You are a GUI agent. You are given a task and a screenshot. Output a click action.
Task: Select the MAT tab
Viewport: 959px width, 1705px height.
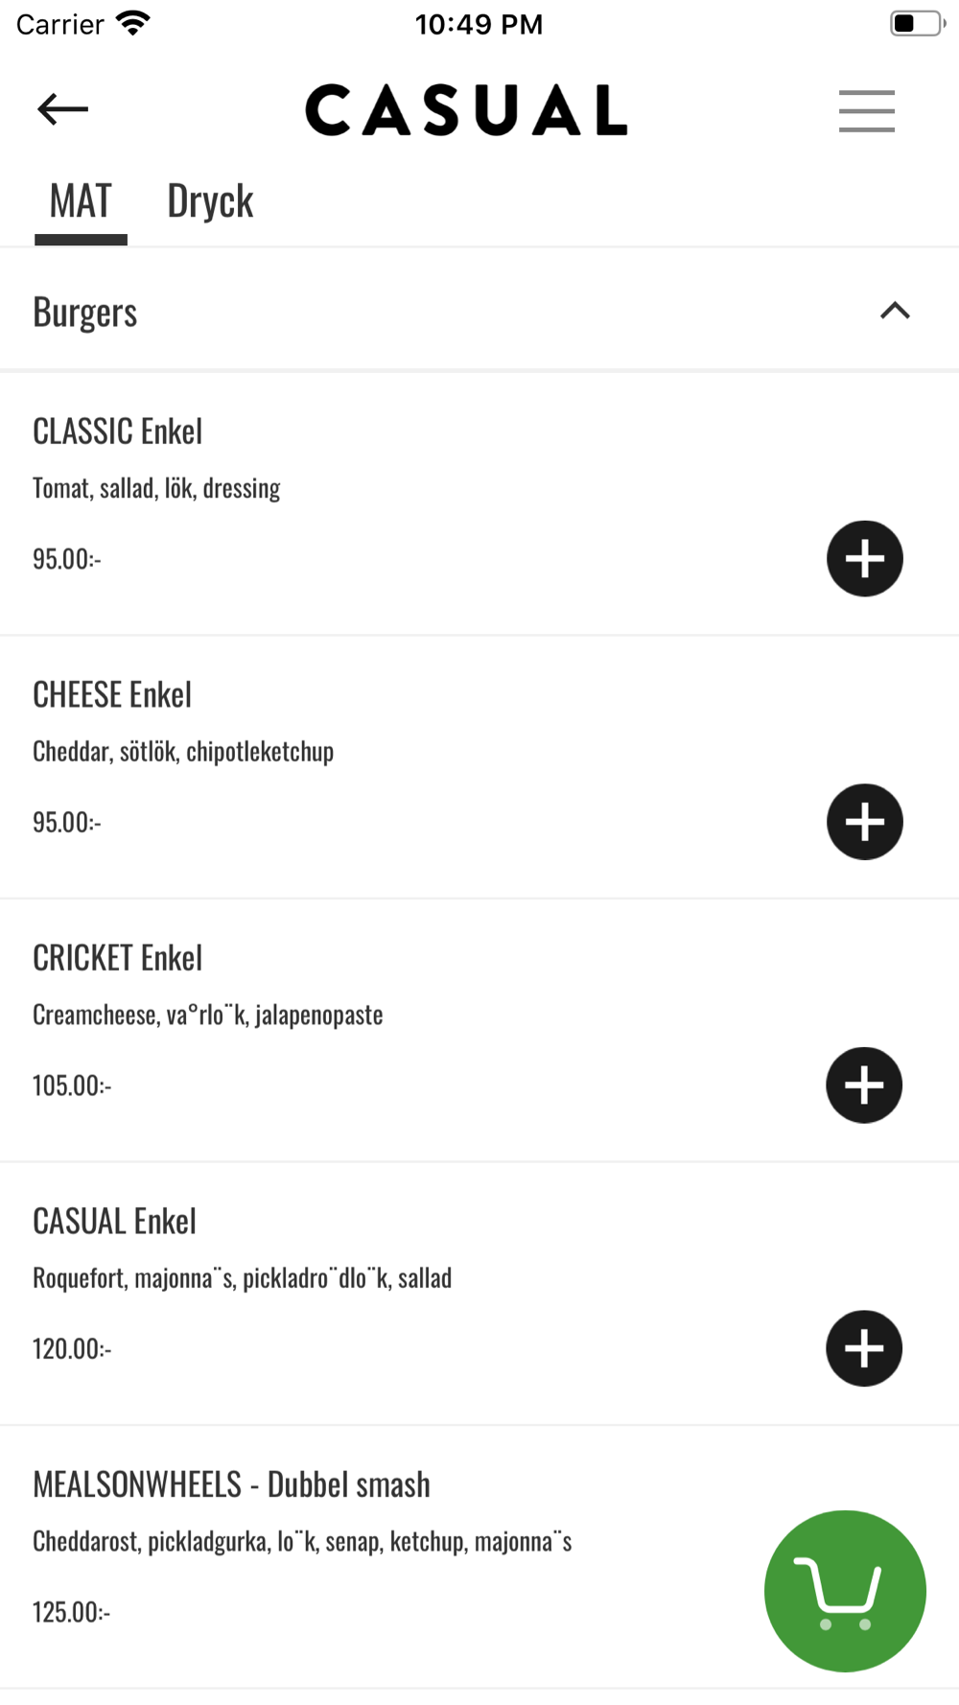pyautogui.click(x=81, y=202)
